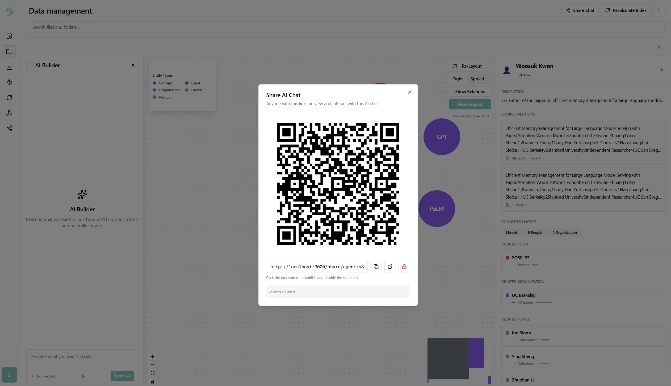Open the three-dot more options menu
671x386 pixels.
(659, 10)
